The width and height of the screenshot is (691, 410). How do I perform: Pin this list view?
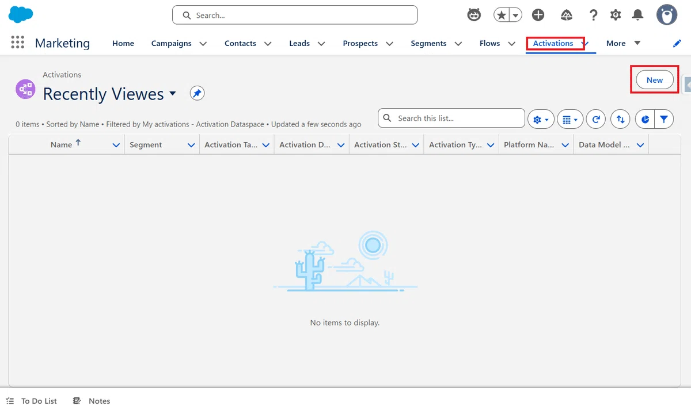point(198,93)
